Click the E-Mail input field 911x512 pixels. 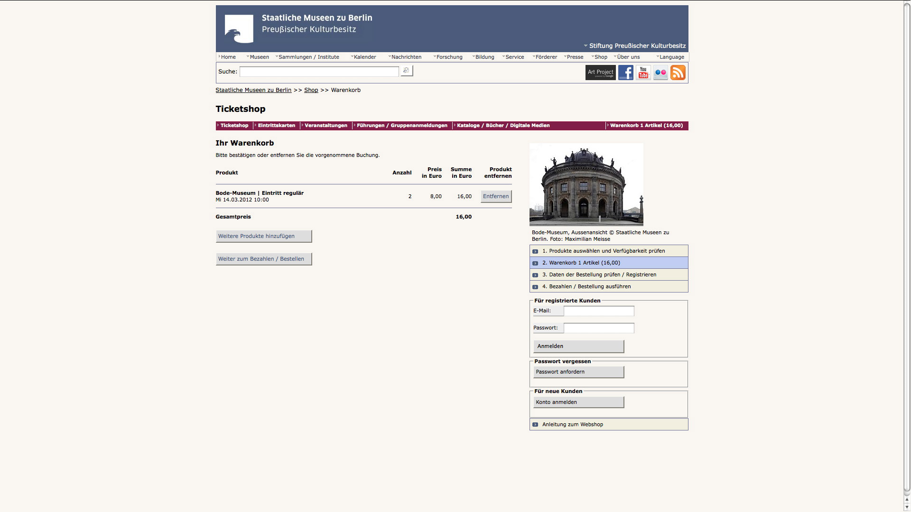(x=598, y=311)
